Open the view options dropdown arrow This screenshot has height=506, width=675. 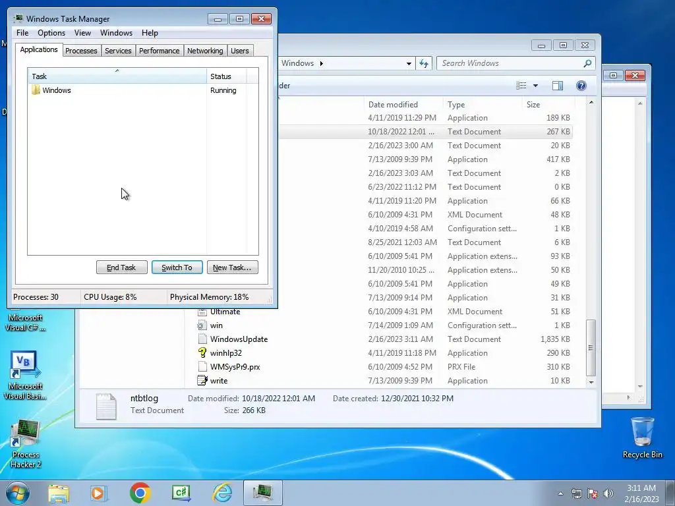tap(535, 86)
